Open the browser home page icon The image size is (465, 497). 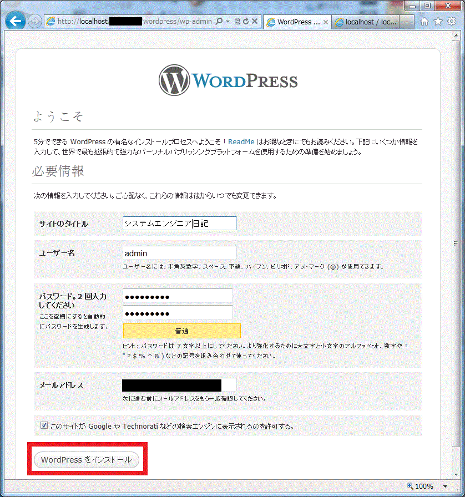424,22
